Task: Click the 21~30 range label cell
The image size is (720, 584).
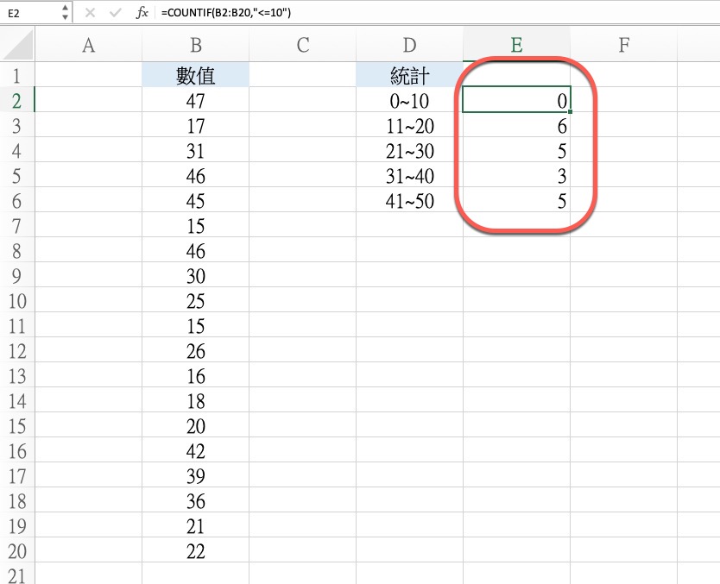Action: pos(409,149)
